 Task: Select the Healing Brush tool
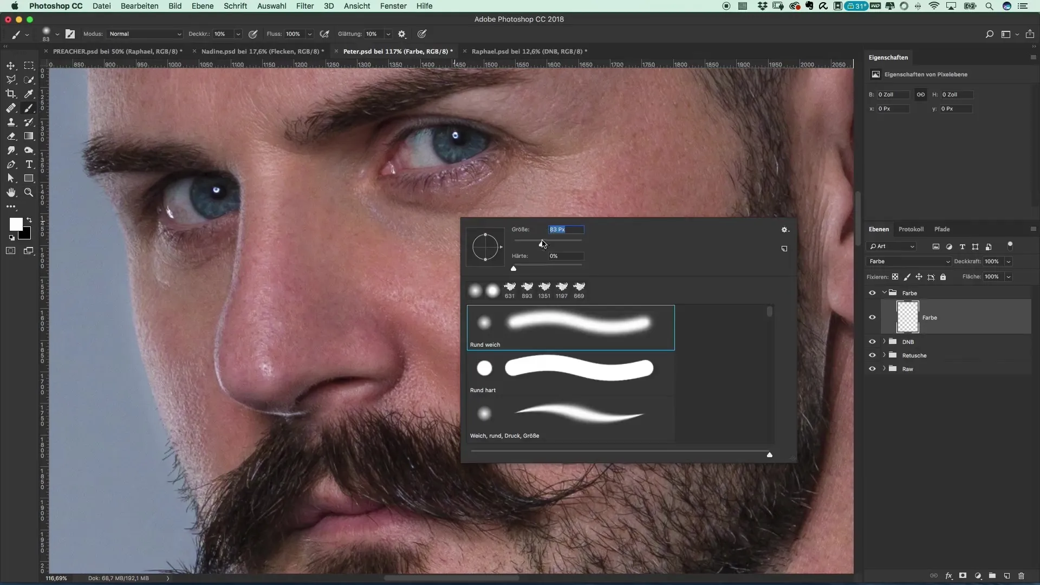11,108
